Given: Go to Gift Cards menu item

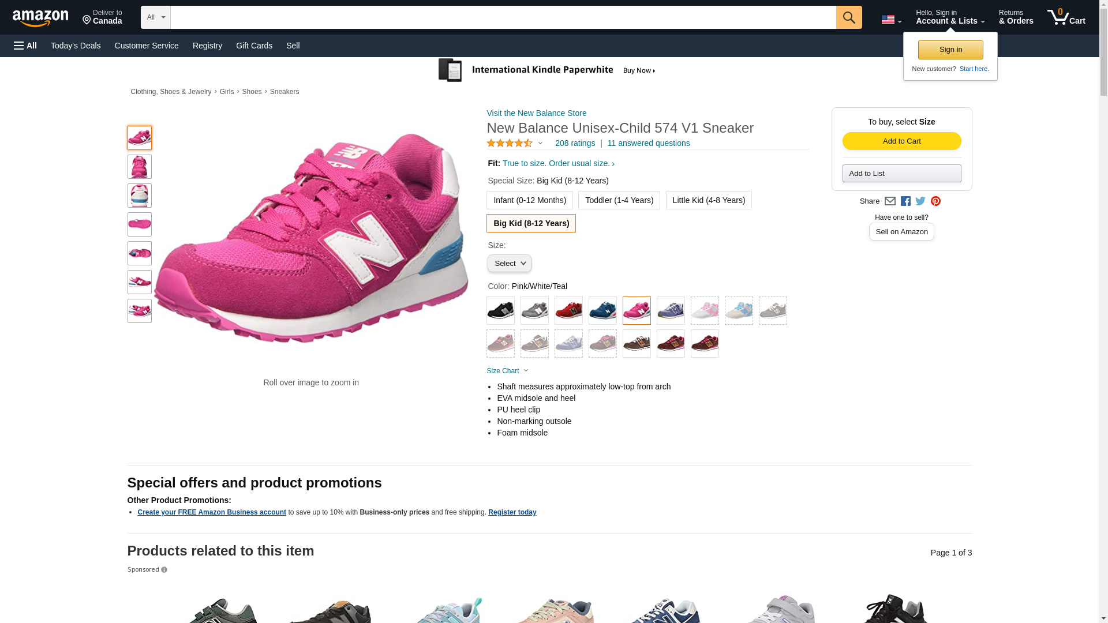Looking at the screenshot, I should [x=254, y=46].
